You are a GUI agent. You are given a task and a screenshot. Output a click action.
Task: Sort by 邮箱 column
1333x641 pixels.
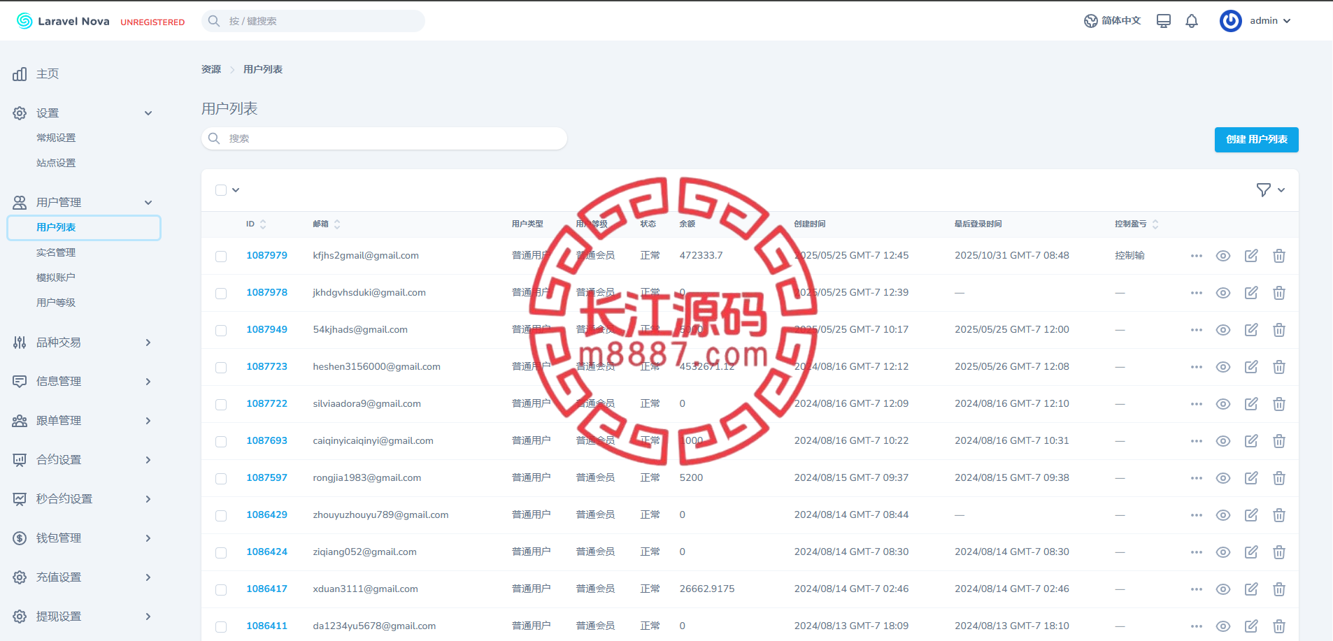click(x=327, y=224)
